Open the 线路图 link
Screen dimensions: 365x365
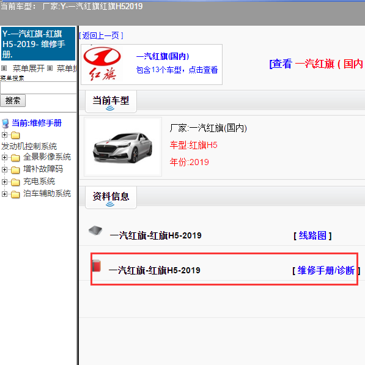point(312,235)
